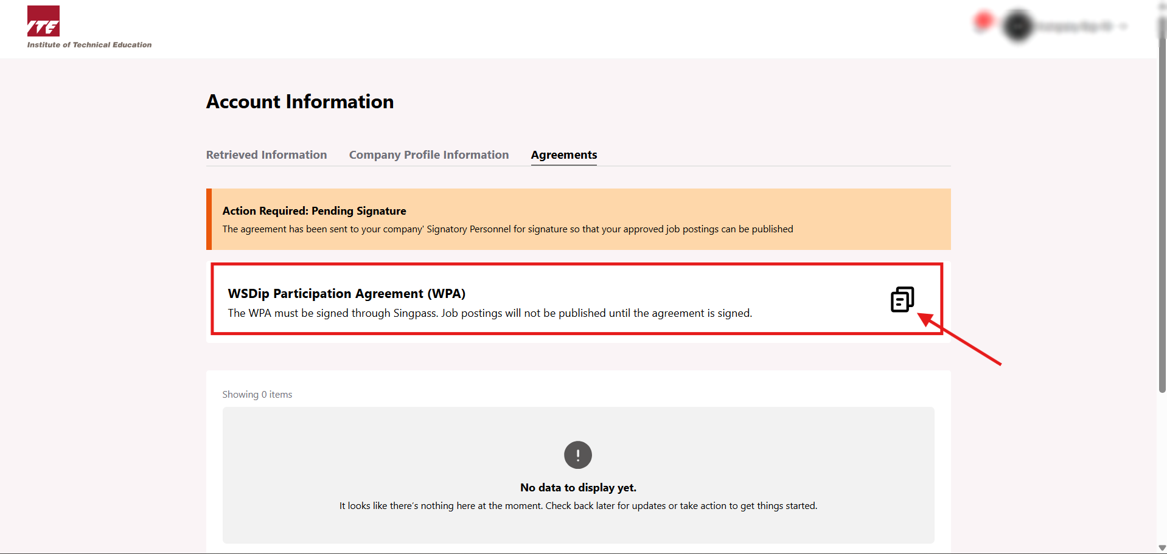Click the Signatory Personnel banner message

click(x=507, y=229)
